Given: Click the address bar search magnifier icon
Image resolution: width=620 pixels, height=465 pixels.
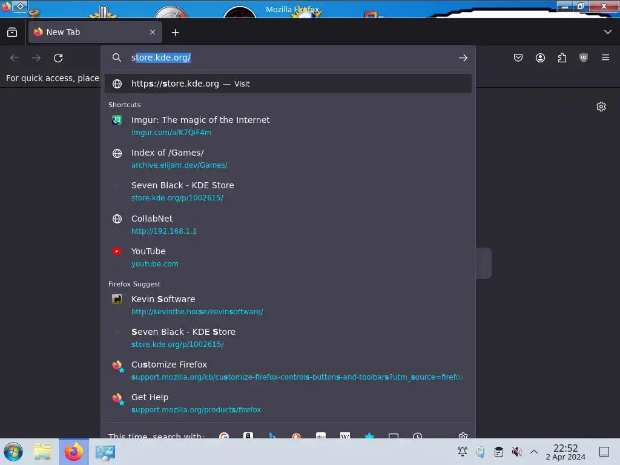Looking at the screenshot, I should (x=117, y=58).
